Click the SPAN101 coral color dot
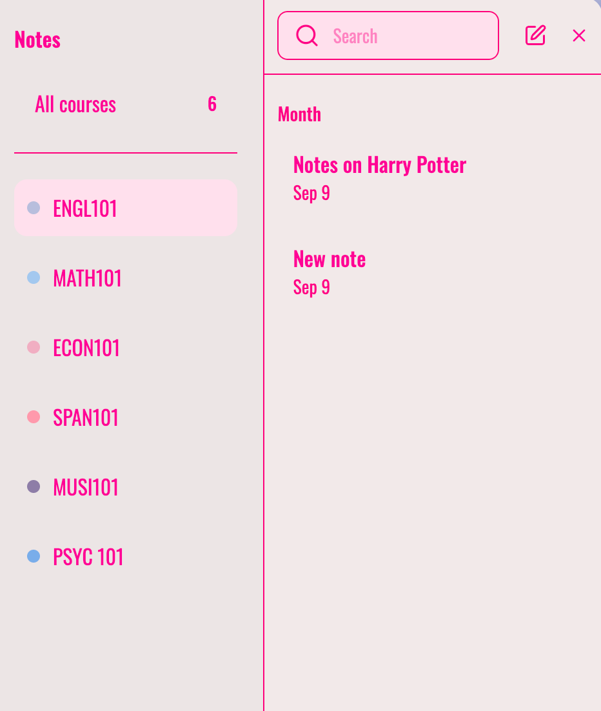 click(x=34, y=417)
